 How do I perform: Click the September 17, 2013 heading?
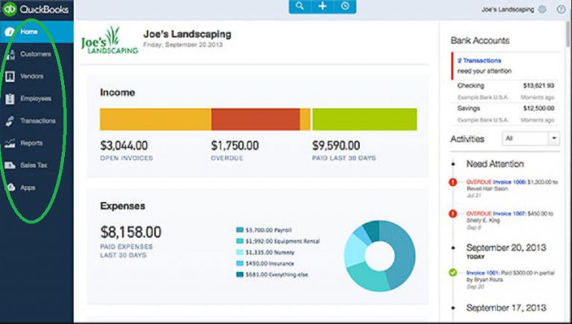[506, 308]
